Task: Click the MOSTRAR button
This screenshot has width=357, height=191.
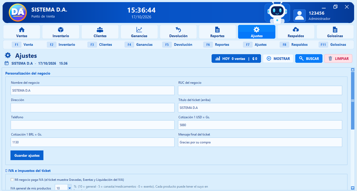Action: click(278, 59)
